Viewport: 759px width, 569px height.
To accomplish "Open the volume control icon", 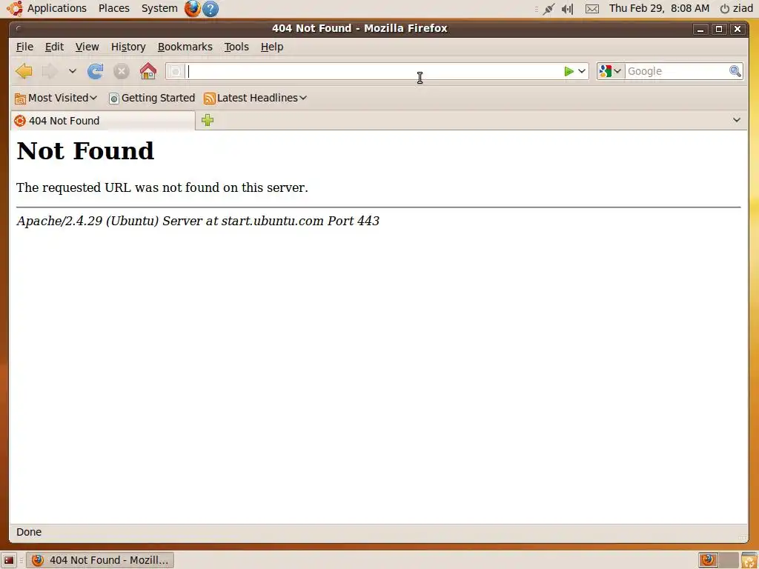I will (x=567, y=9).
